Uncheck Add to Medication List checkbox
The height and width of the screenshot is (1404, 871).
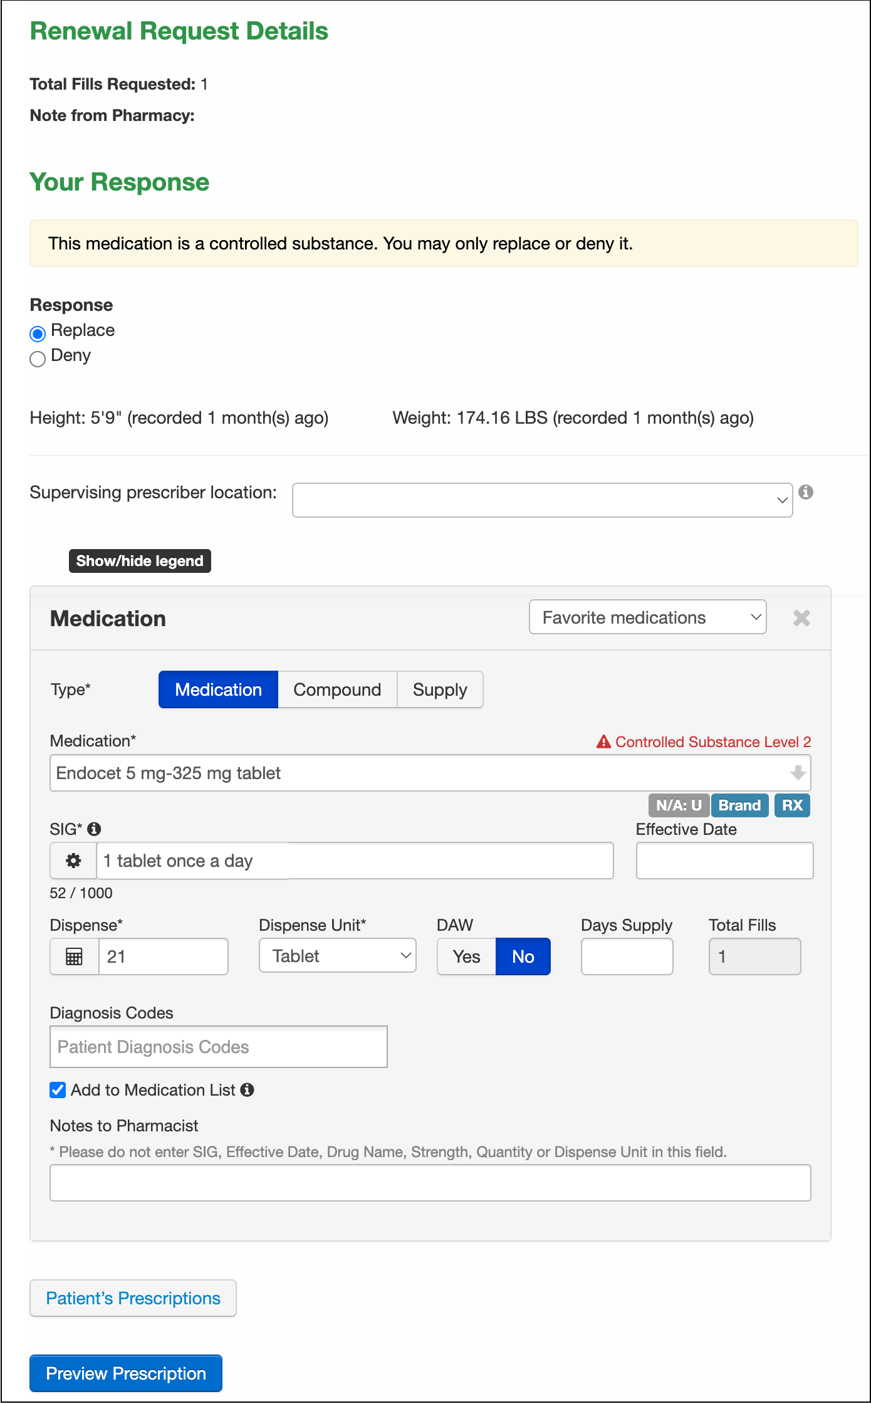pyautogui.click(x=58, y=1089)
